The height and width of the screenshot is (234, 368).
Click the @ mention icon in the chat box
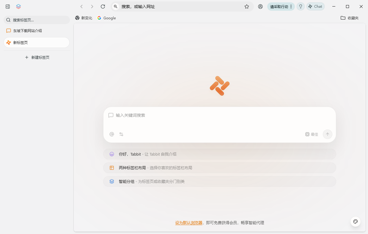click(x=111, y=134)
